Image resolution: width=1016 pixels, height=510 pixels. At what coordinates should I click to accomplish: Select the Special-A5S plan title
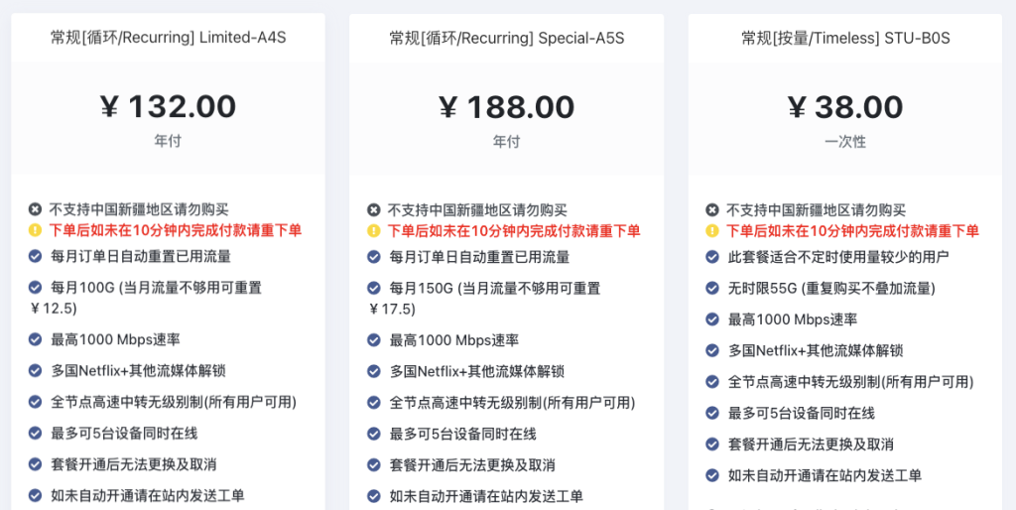[506, 39]
